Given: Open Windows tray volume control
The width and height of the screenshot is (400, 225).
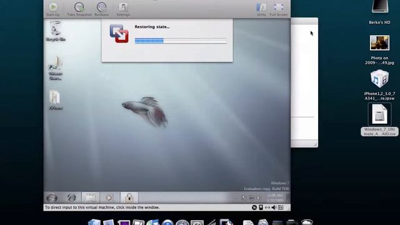Looking at the screenshot, I should (258, 198).
